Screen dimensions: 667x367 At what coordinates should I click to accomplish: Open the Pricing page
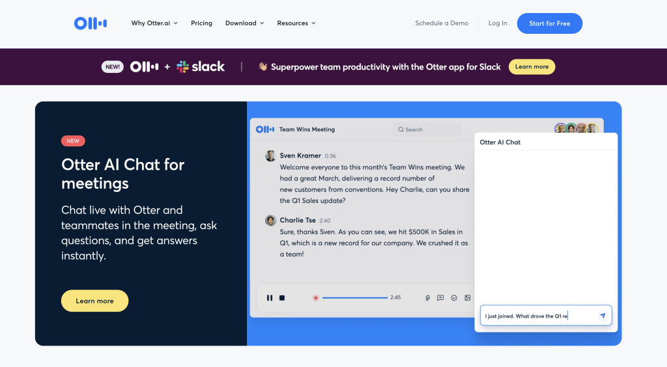pos(202,23)
